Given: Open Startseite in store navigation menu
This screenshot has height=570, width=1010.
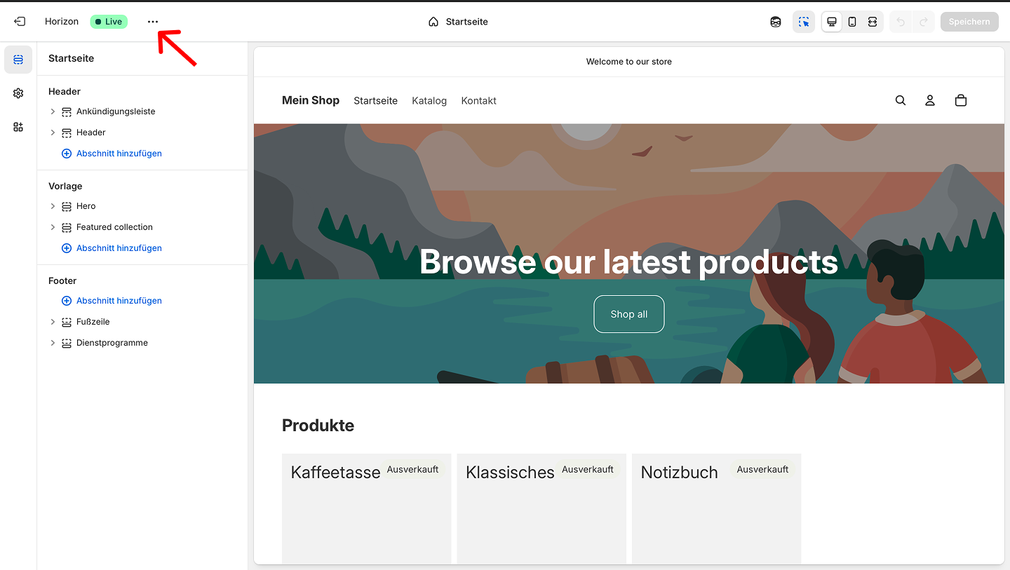Looking at the screenshot, I should coord(375,101).
